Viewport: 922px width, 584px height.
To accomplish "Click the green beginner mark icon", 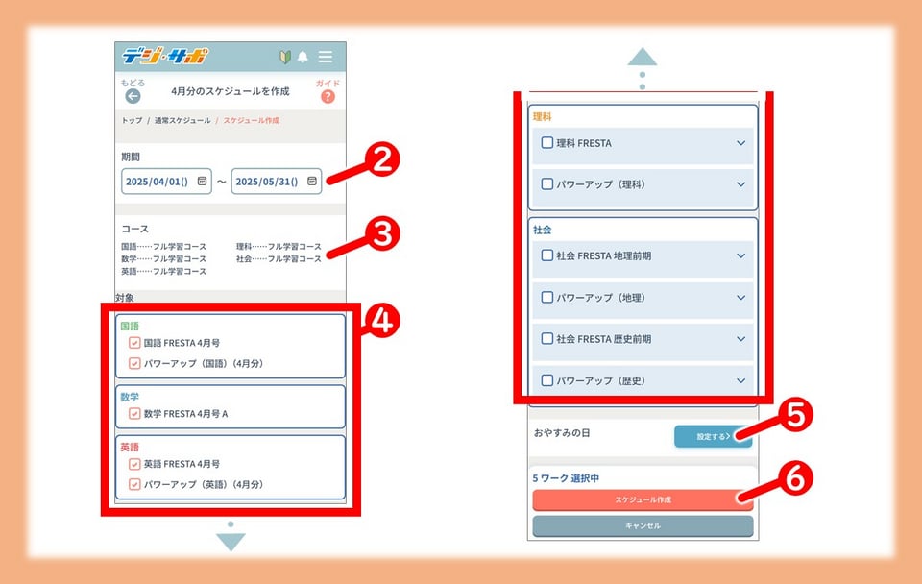I will [285, 57].
